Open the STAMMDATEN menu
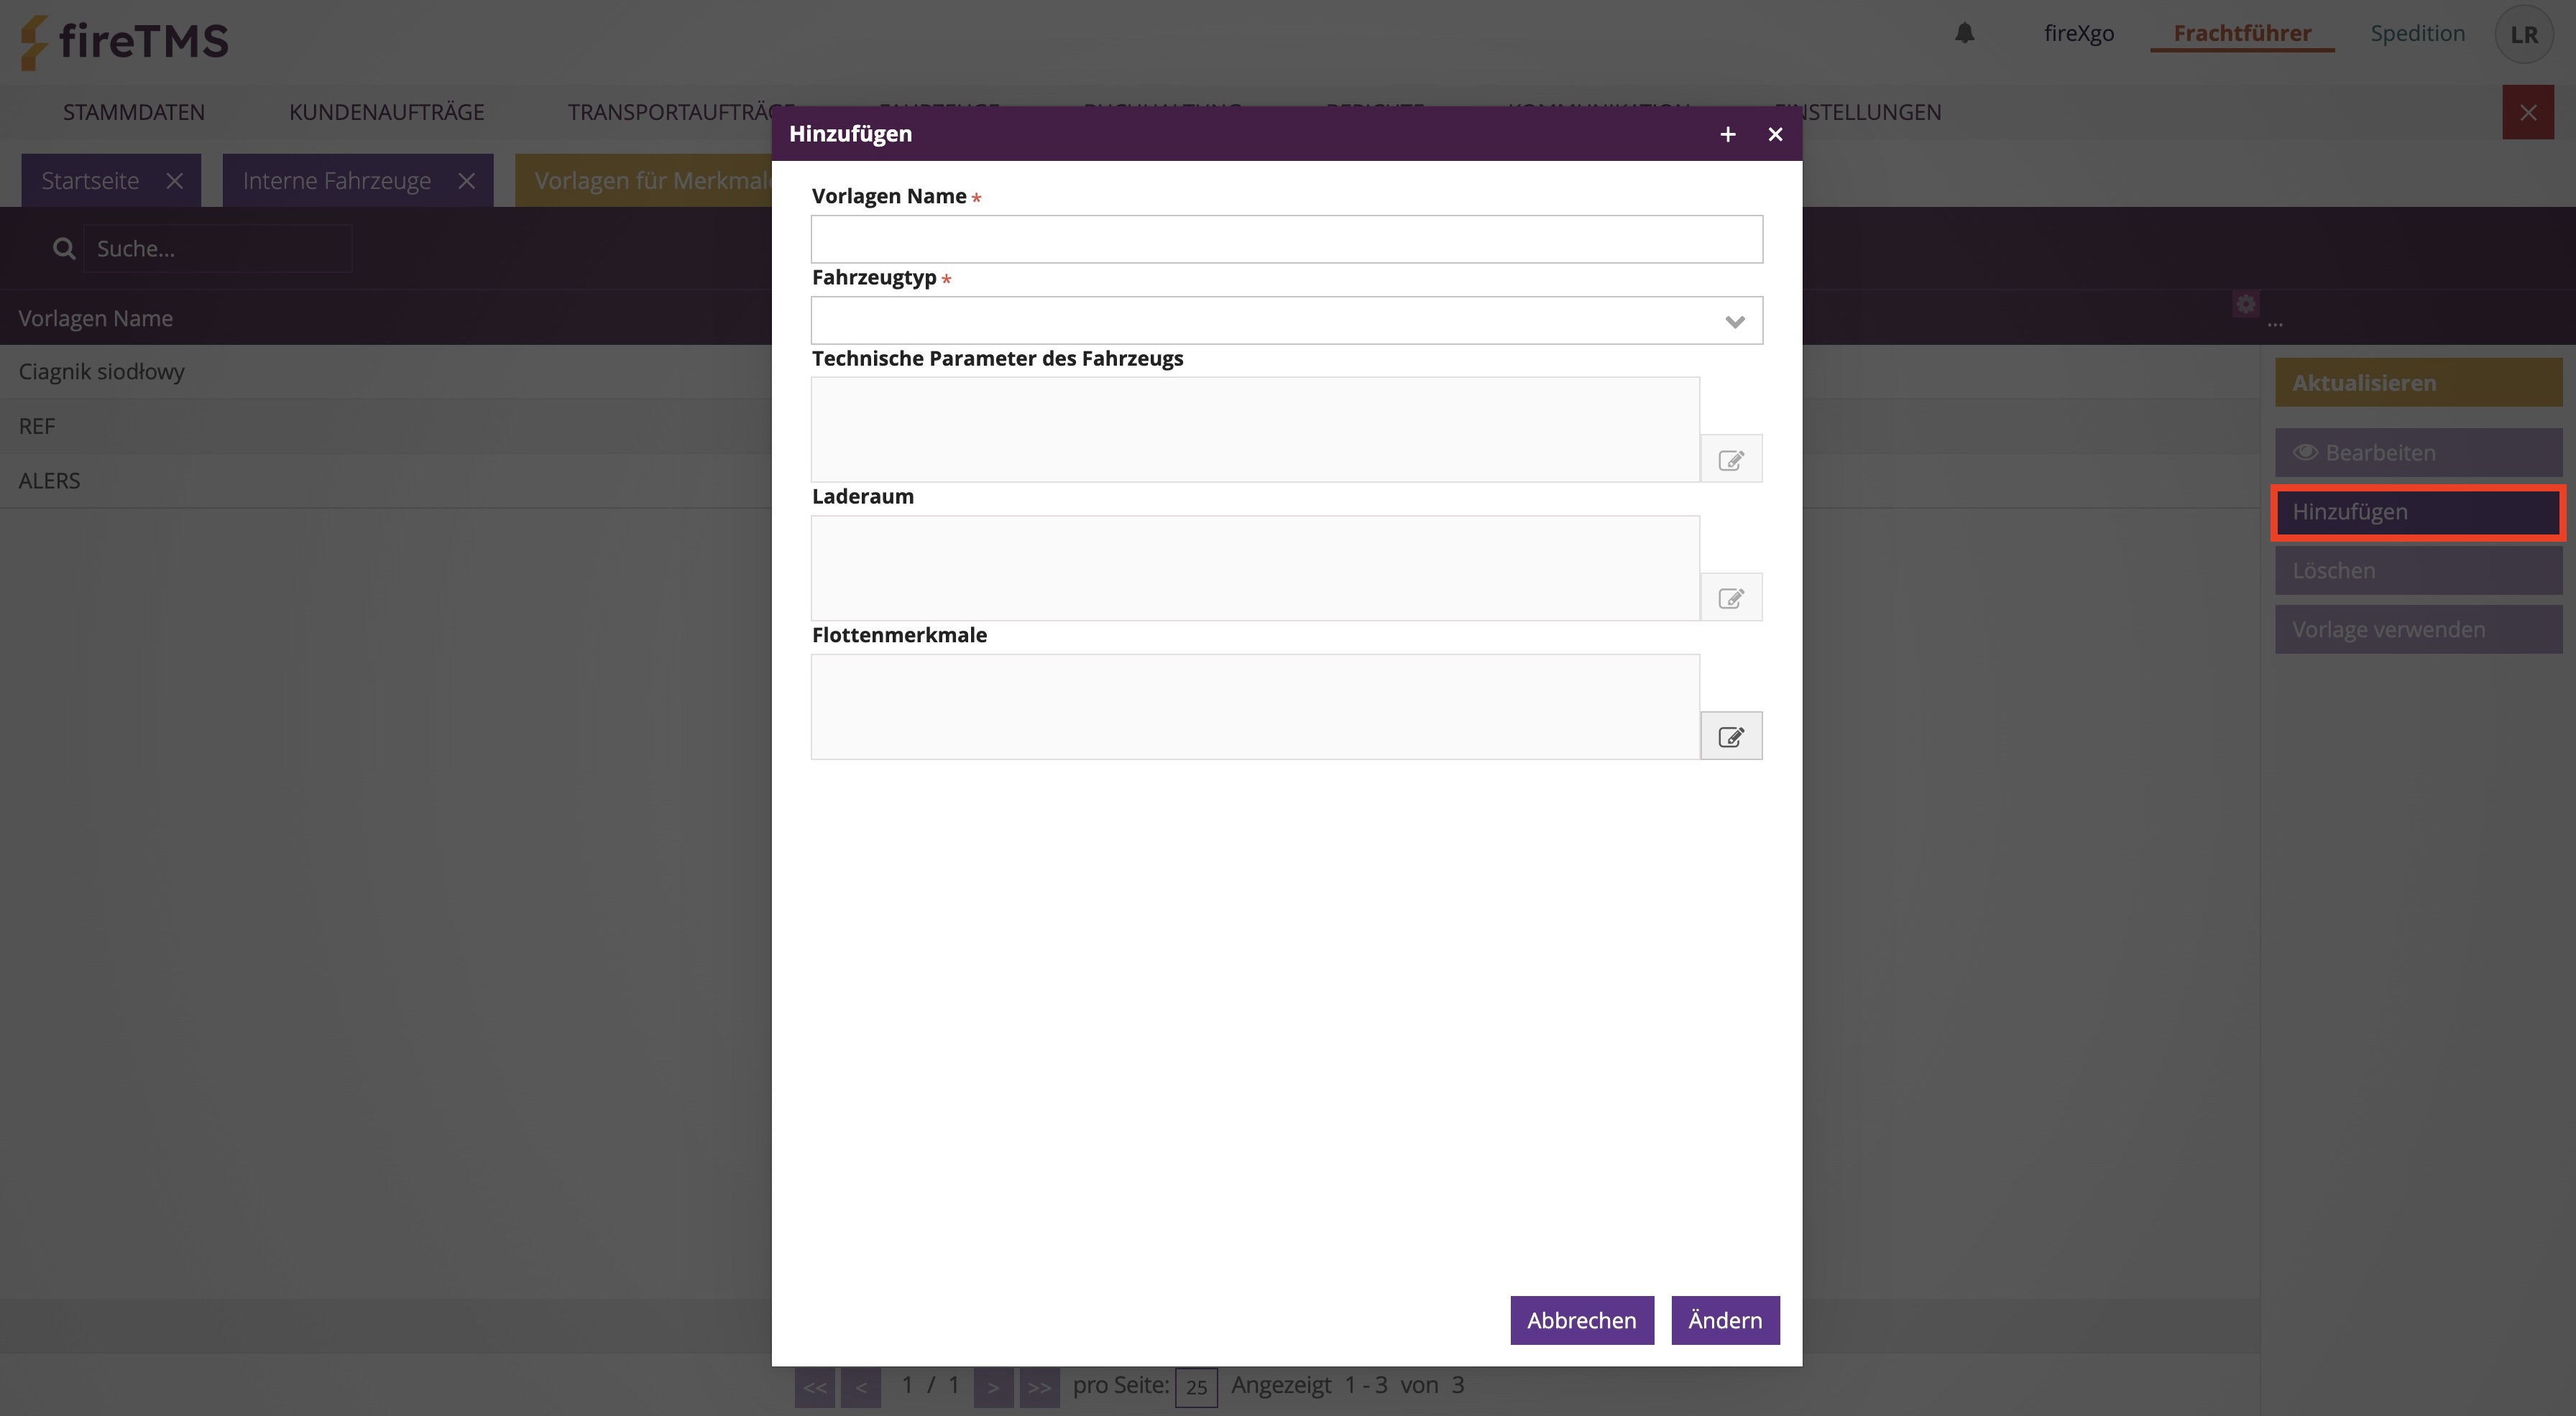This screenshot has width=2576, height=1416. pyautogui.click(x=134, y=112)
